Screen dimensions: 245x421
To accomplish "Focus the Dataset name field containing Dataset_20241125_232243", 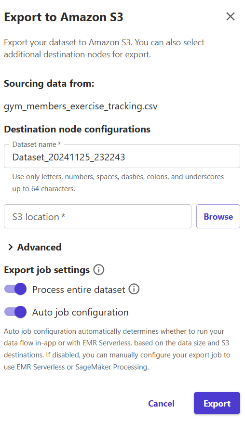I will click(x=122, y=157).
